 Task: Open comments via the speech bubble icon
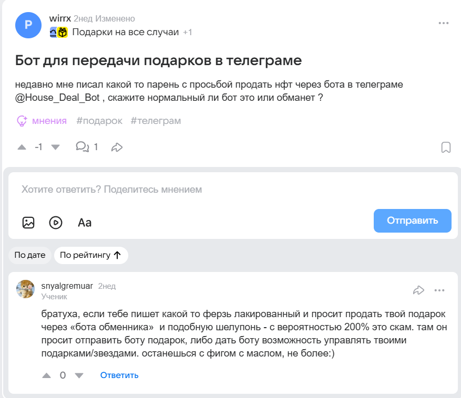(83, 147)
